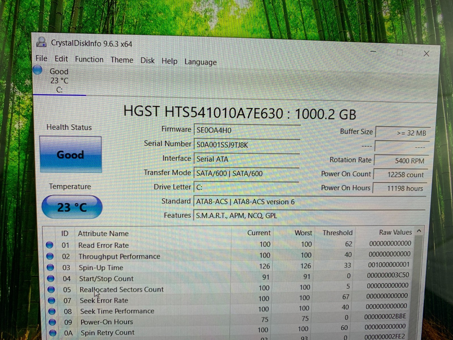Image resolution: width=453 pixels, height=340 pixels.
Task: Click the Threshold column header
Action: [337, 233]
